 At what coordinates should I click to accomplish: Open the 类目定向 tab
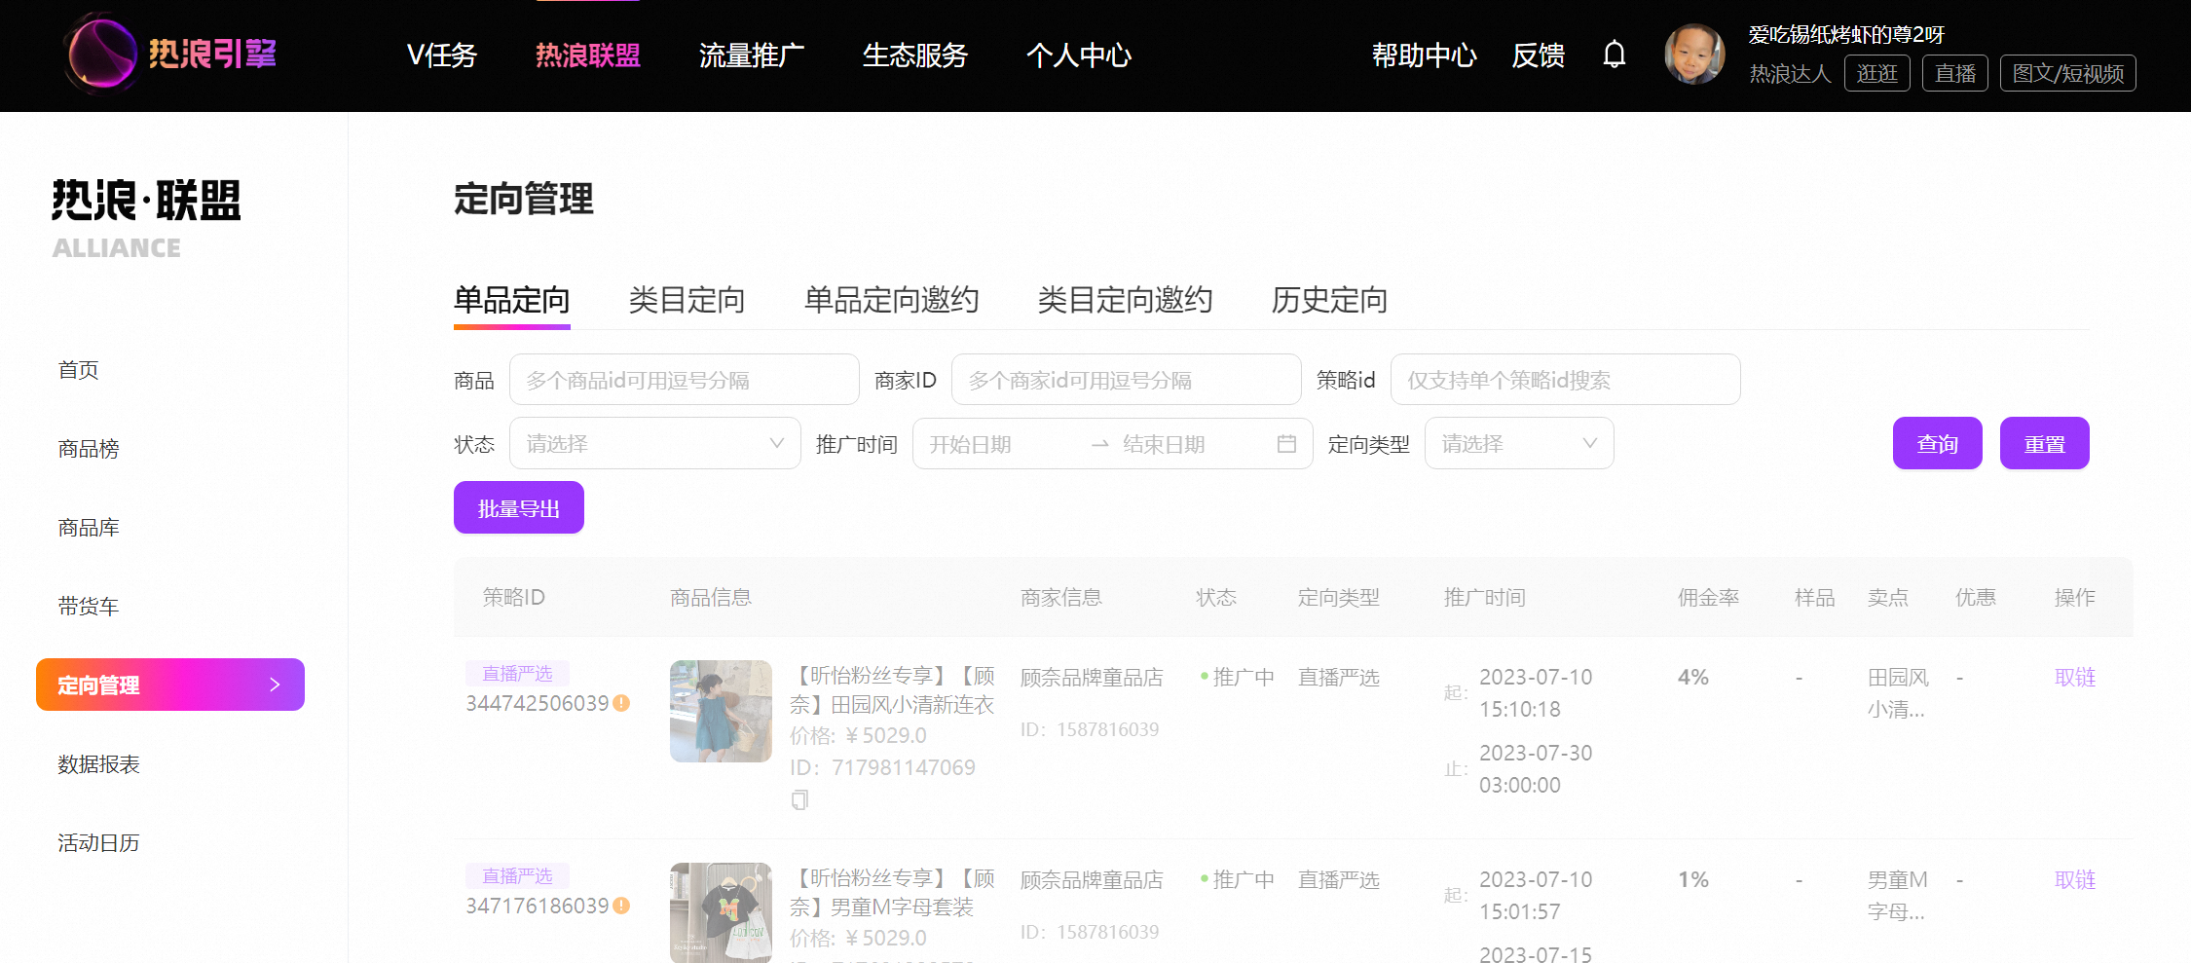coord(687,300)
